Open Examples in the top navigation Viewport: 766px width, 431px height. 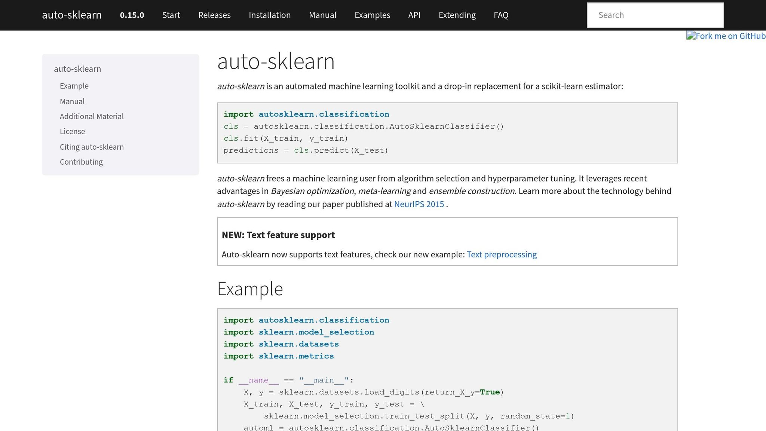point(372,15)
